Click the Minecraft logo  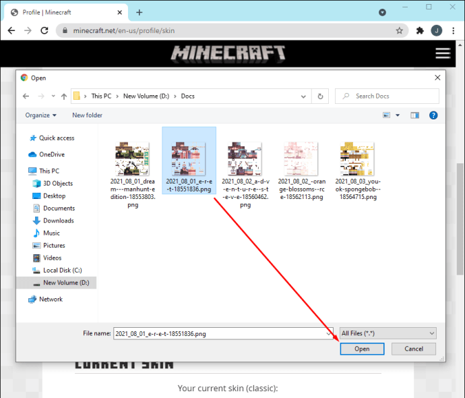(x=228, y=54)
